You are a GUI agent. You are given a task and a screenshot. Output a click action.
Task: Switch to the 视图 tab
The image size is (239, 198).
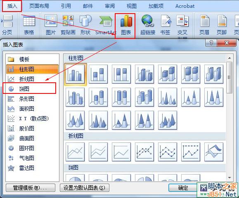pos(132,6)
